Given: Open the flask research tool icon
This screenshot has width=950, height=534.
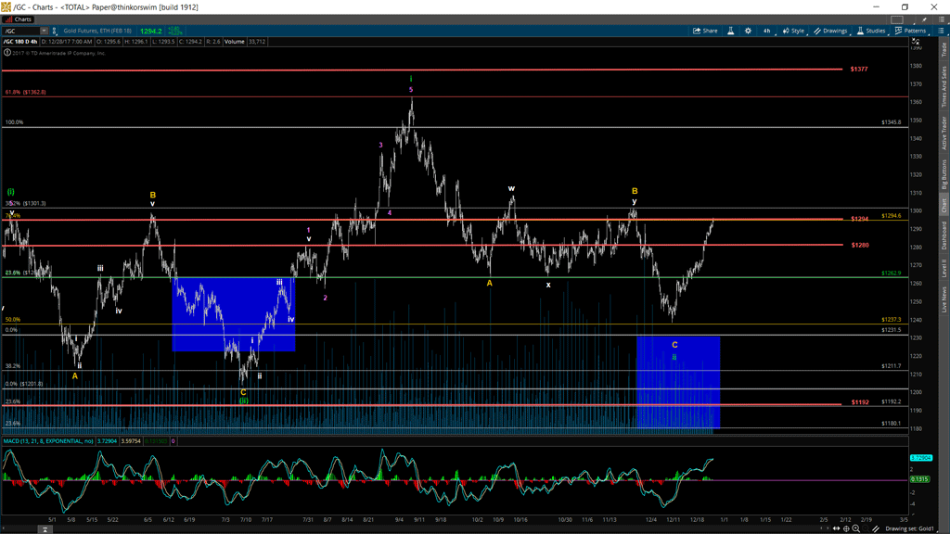Looking at the screenshot, I should [x=730, y=31].
